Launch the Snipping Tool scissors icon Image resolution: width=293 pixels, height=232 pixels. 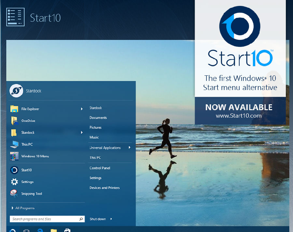(x=14, y=194)
